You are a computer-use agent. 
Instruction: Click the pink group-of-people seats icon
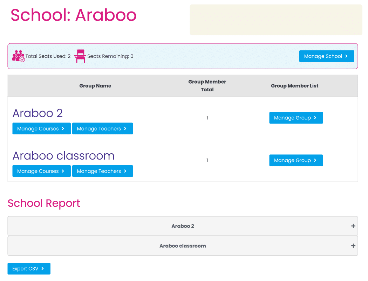(18, 56)
